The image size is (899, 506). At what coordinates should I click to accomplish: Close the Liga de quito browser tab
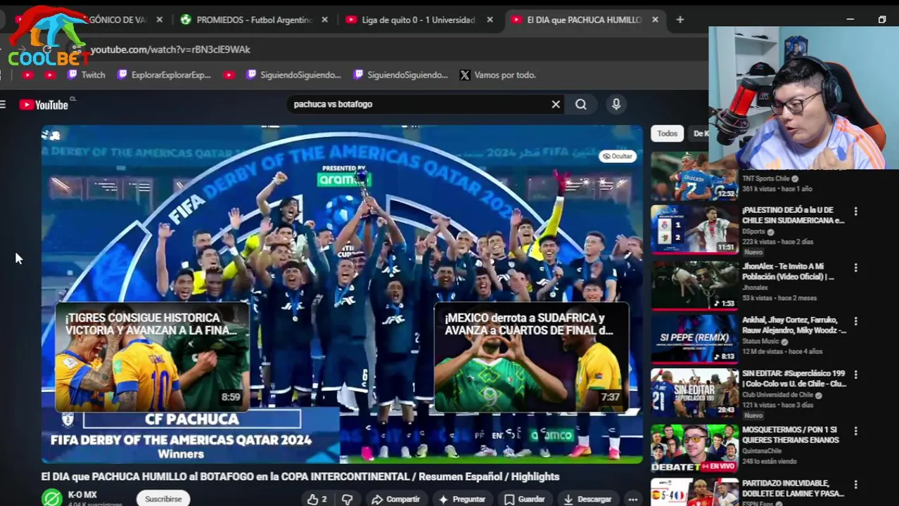(x=490, y=20)
